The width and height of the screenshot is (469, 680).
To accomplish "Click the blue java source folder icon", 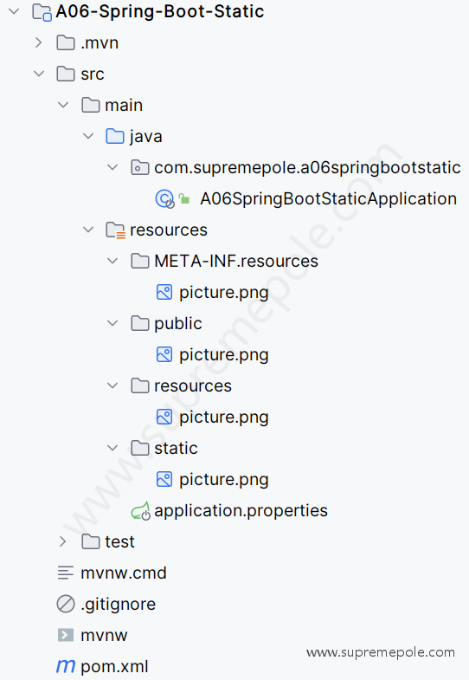I will [115, 136].
